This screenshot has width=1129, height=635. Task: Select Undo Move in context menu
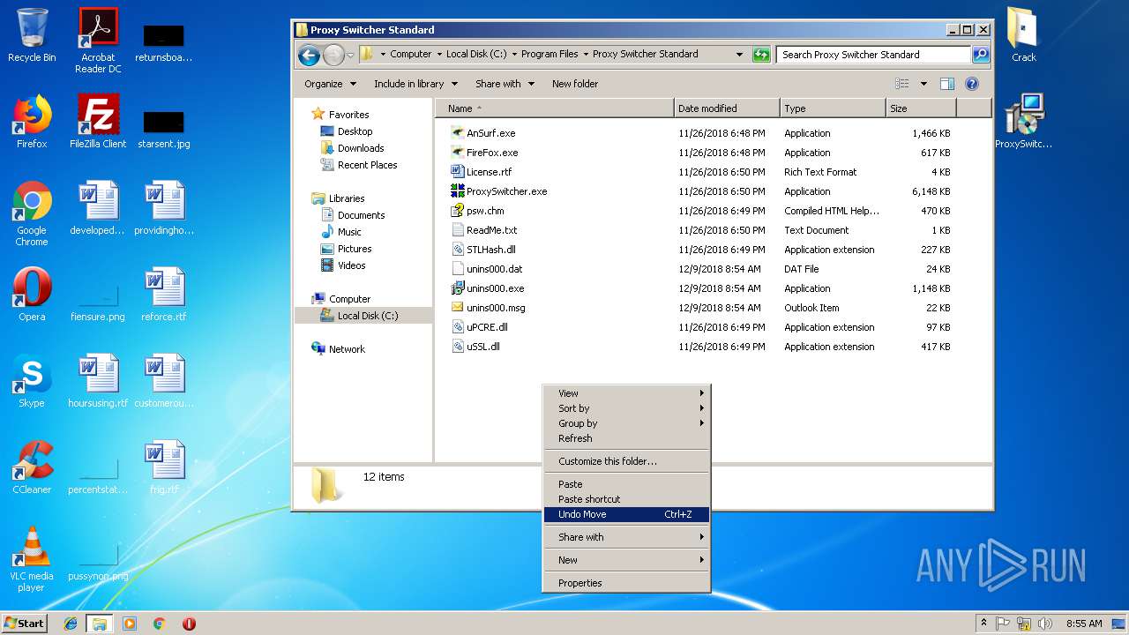[x=626, y=514]
